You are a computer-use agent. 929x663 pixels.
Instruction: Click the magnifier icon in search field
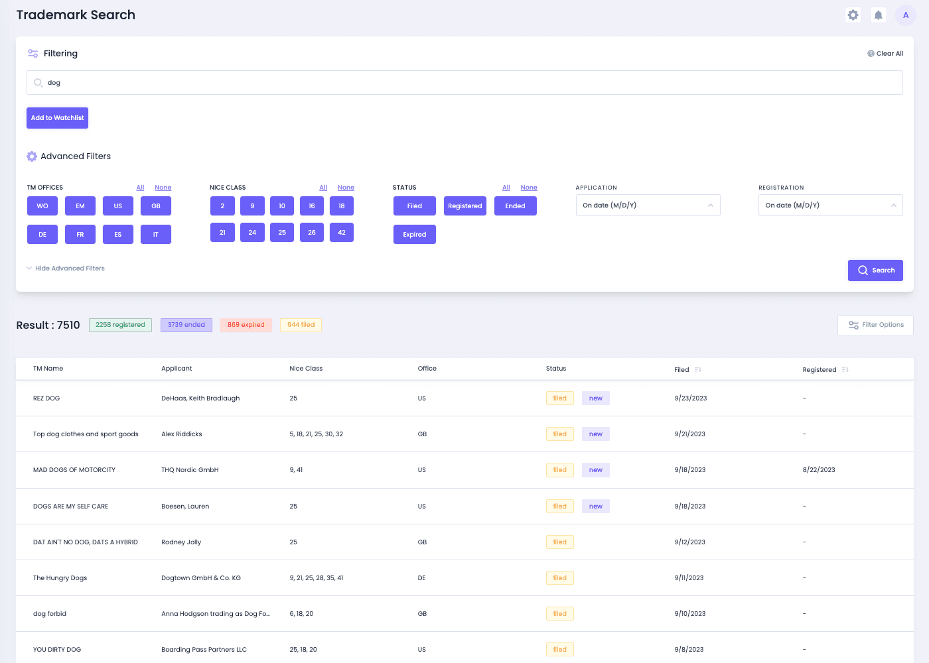(38, 83)
